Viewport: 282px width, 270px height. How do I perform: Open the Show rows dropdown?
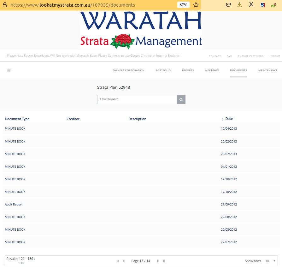pos(270,261)
